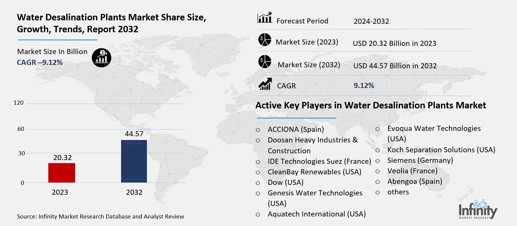Click the pie chart icon beside Market Size (2023)

(x=265, y=40)
